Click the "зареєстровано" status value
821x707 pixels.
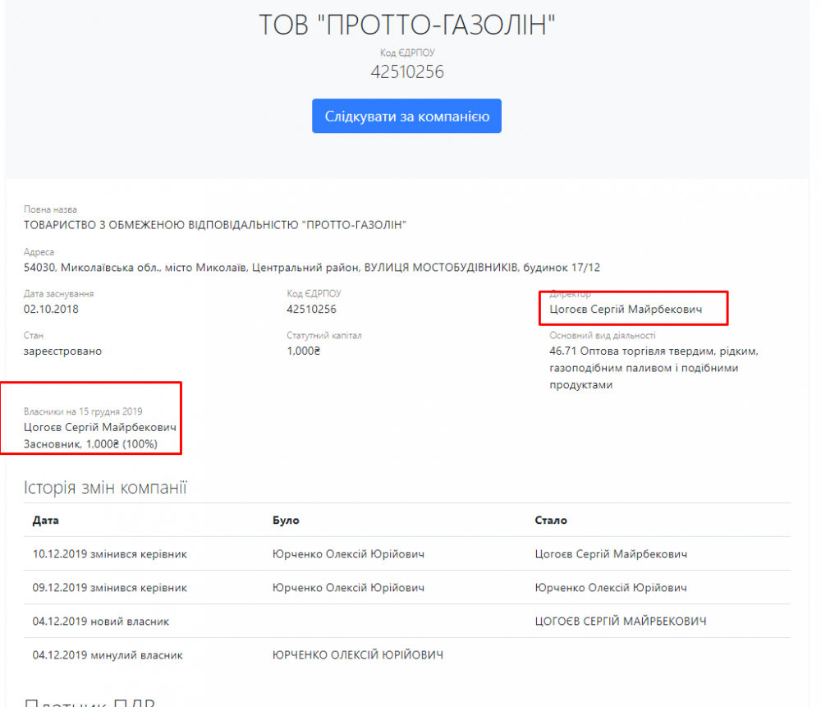(x=63, y=351)
